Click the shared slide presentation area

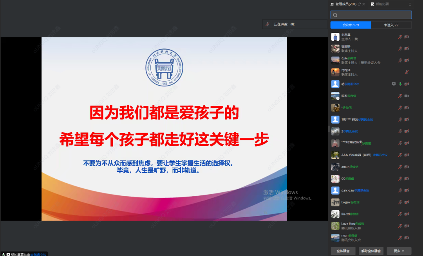(164, 129)
